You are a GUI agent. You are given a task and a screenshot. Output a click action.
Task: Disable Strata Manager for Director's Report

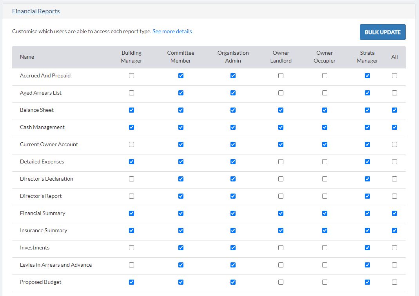point(367,196)
